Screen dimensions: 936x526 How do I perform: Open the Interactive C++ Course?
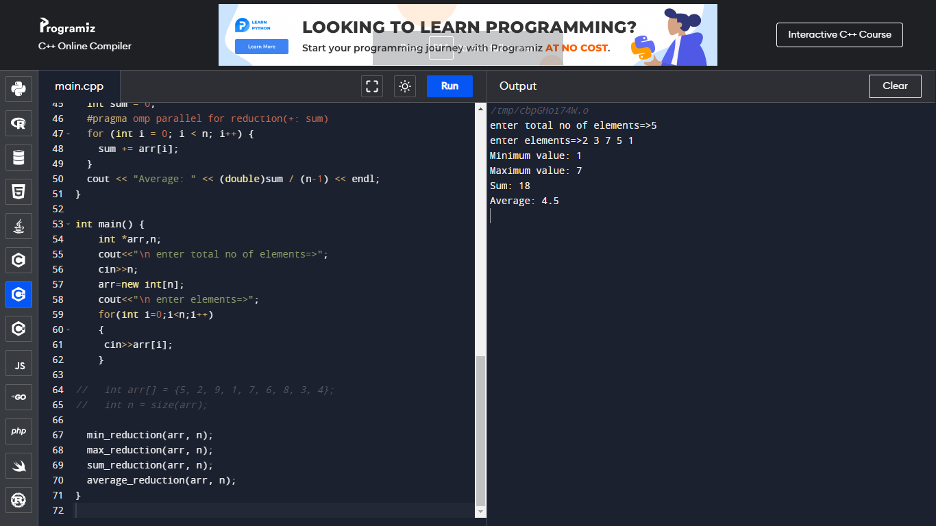pos(839,34)
